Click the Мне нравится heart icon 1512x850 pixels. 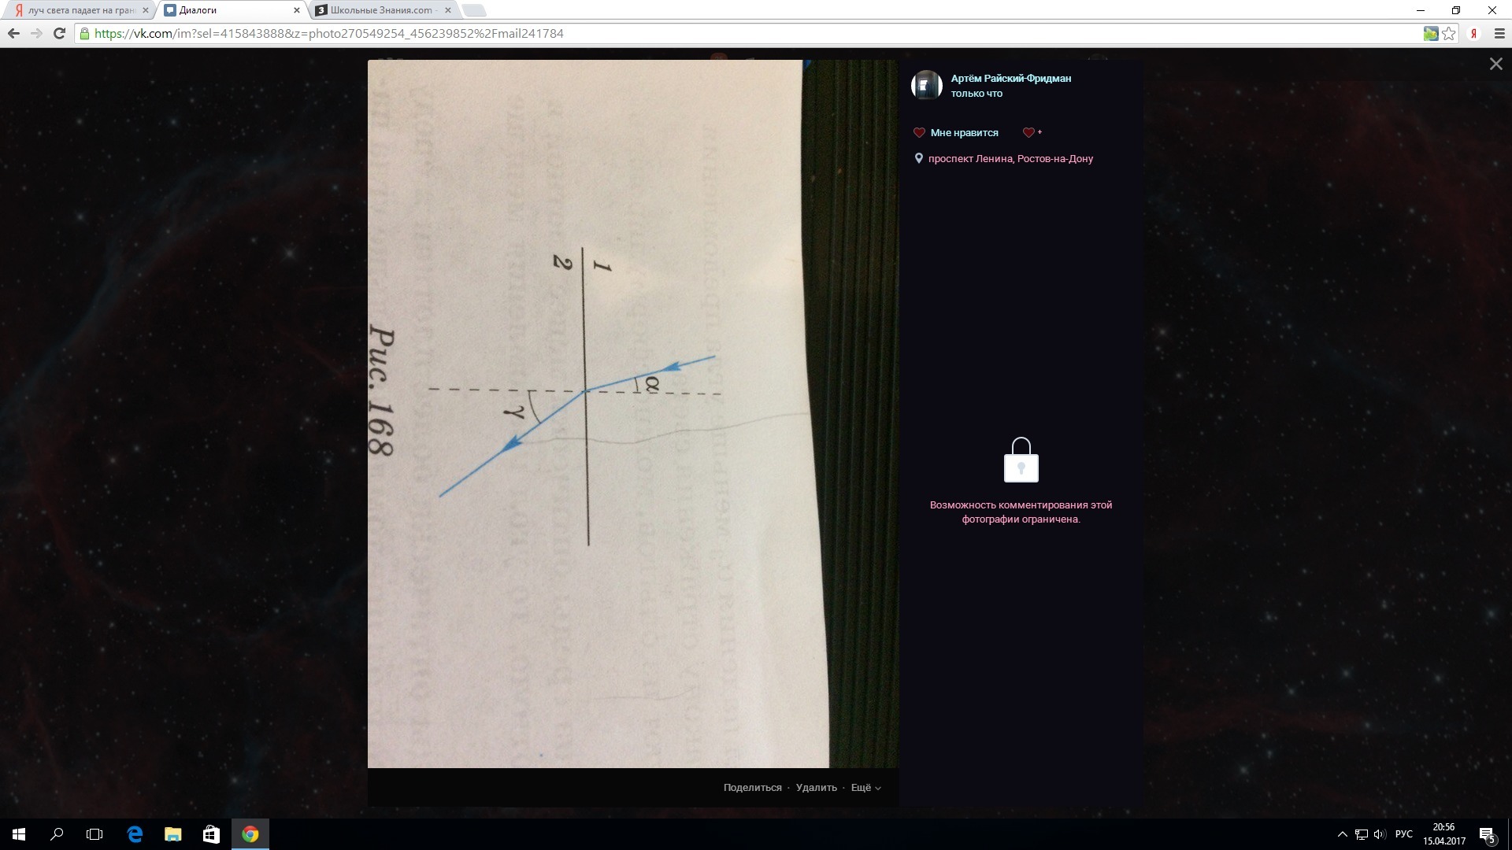point(919,133)
